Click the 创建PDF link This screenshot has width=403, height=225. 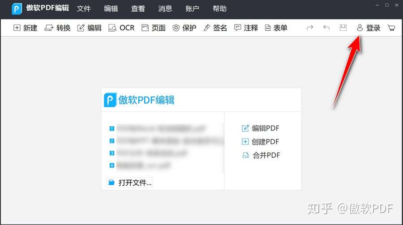click(x=260, y=142)
